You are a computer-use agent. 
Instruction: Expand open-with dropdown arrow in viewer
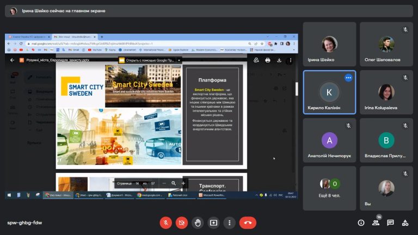[x=179, y=60]
